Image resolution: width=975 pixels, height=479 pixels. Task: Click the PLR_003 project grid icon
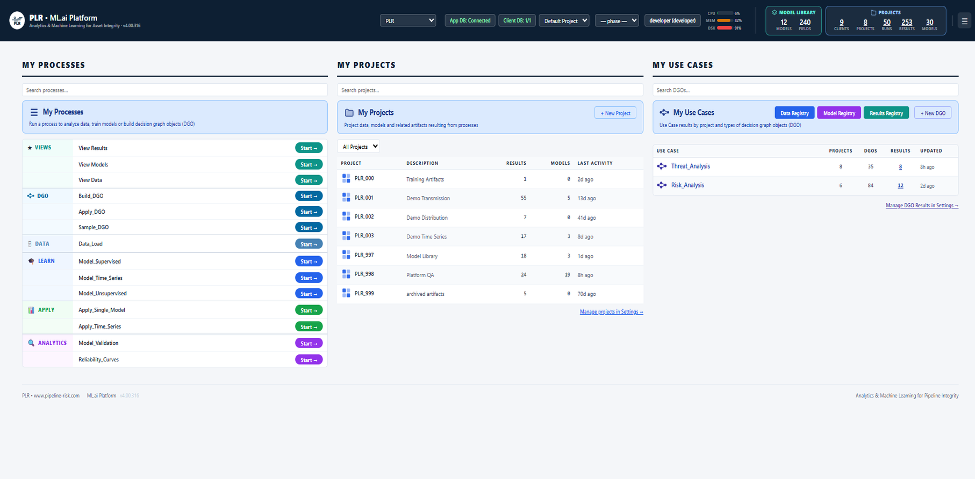pyautogui.click(x=346, y=236)
